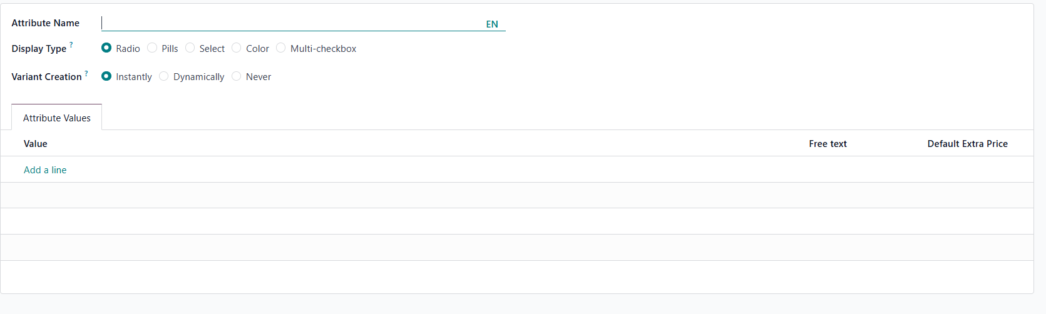
Task: Select the Select display type option
Action: [x=190, y=48]
